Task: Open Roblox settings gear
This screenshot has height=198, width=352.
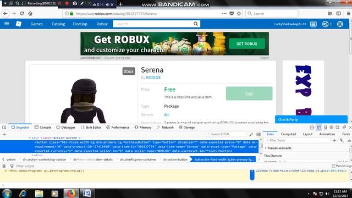Action: (340, 24)
